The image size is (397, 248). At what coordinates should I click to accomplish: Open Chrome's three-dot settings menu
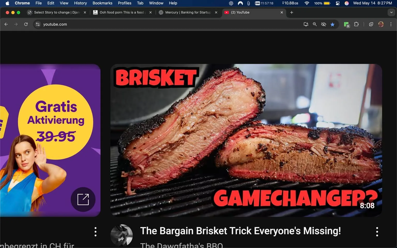click(x=391, y=24)
